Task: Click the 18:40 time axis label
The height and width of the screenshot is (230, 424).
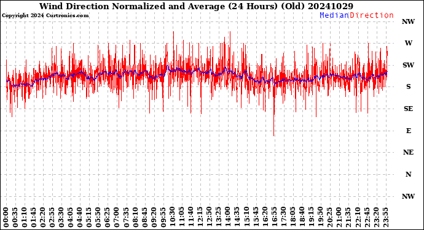Action: pyautogui.click(x=302, y=217)
